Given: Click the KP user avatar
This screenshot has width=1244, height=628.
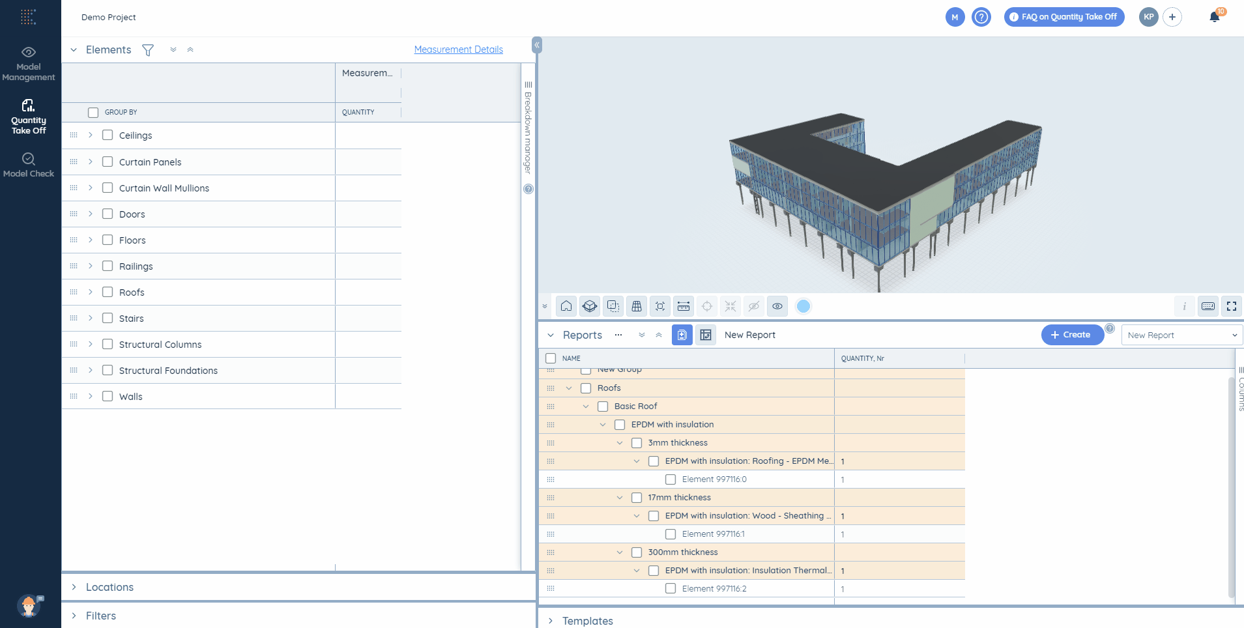Looking at the screenshot, I should click(x=1149, y=17).
